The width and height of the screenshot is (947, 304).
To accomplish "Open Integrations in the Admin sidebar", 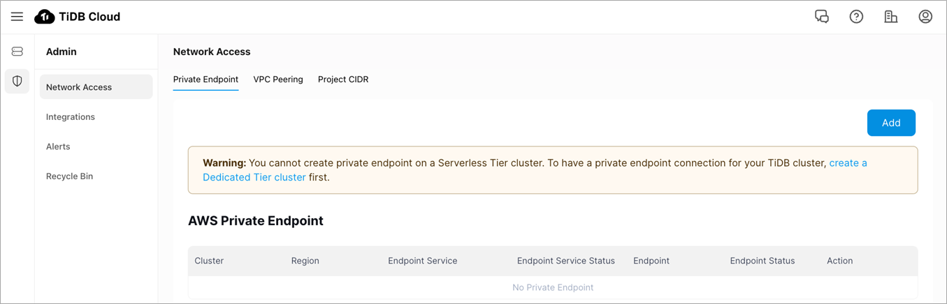I will [x=71, y=117].
